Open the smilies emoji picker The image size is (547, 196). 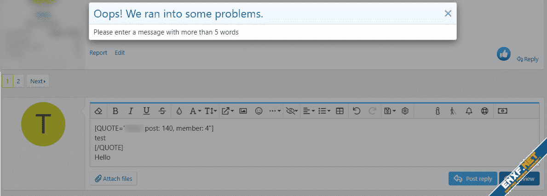click(259, 111)
